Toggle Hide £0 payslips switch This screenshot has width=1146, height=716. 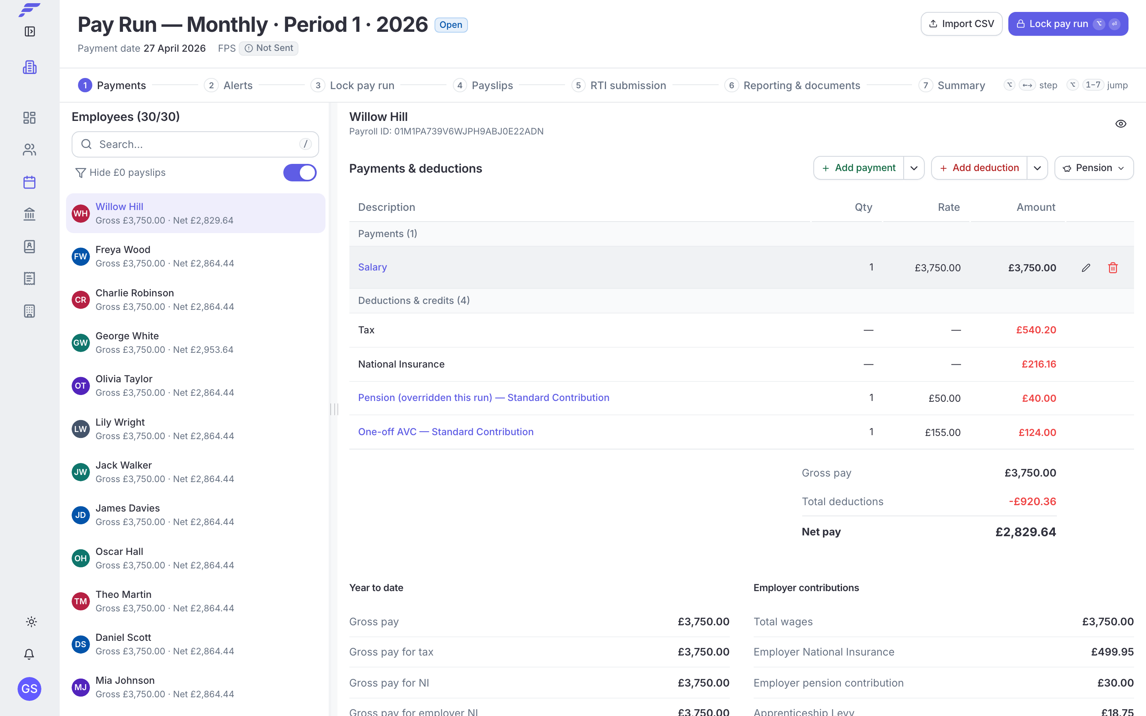click(300, 173)
